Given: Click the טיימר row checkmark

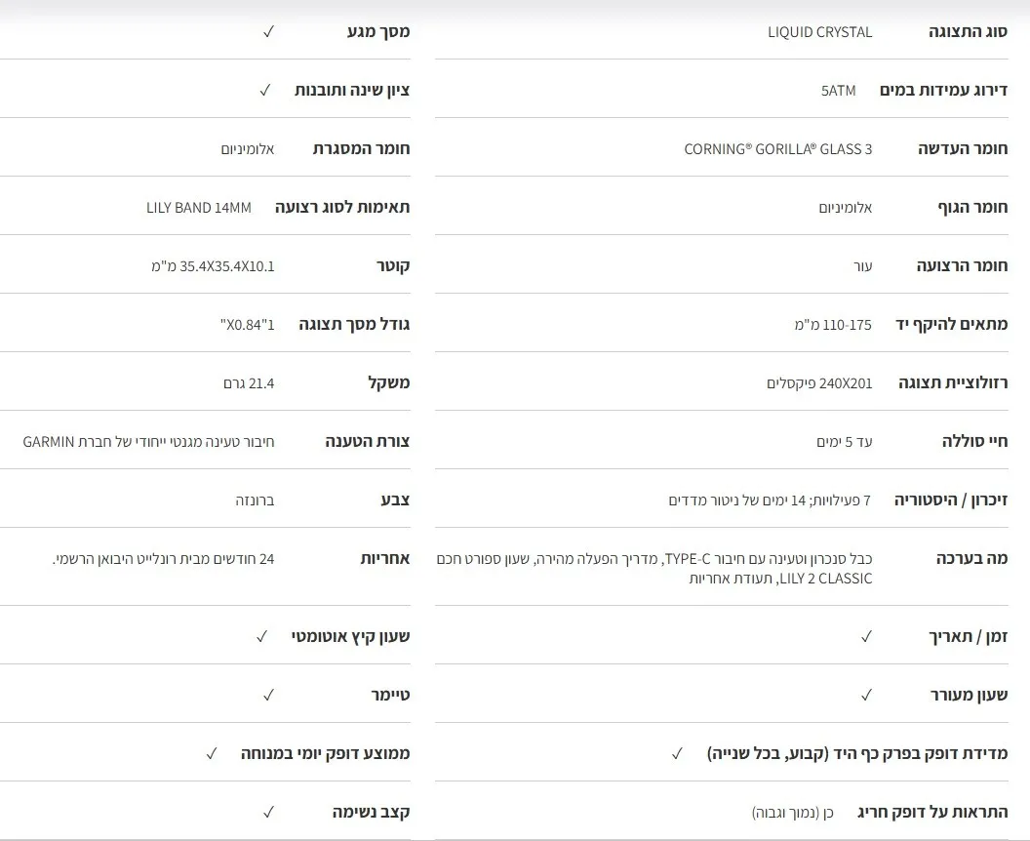Looking at the screenshot, I should (268, 695).
